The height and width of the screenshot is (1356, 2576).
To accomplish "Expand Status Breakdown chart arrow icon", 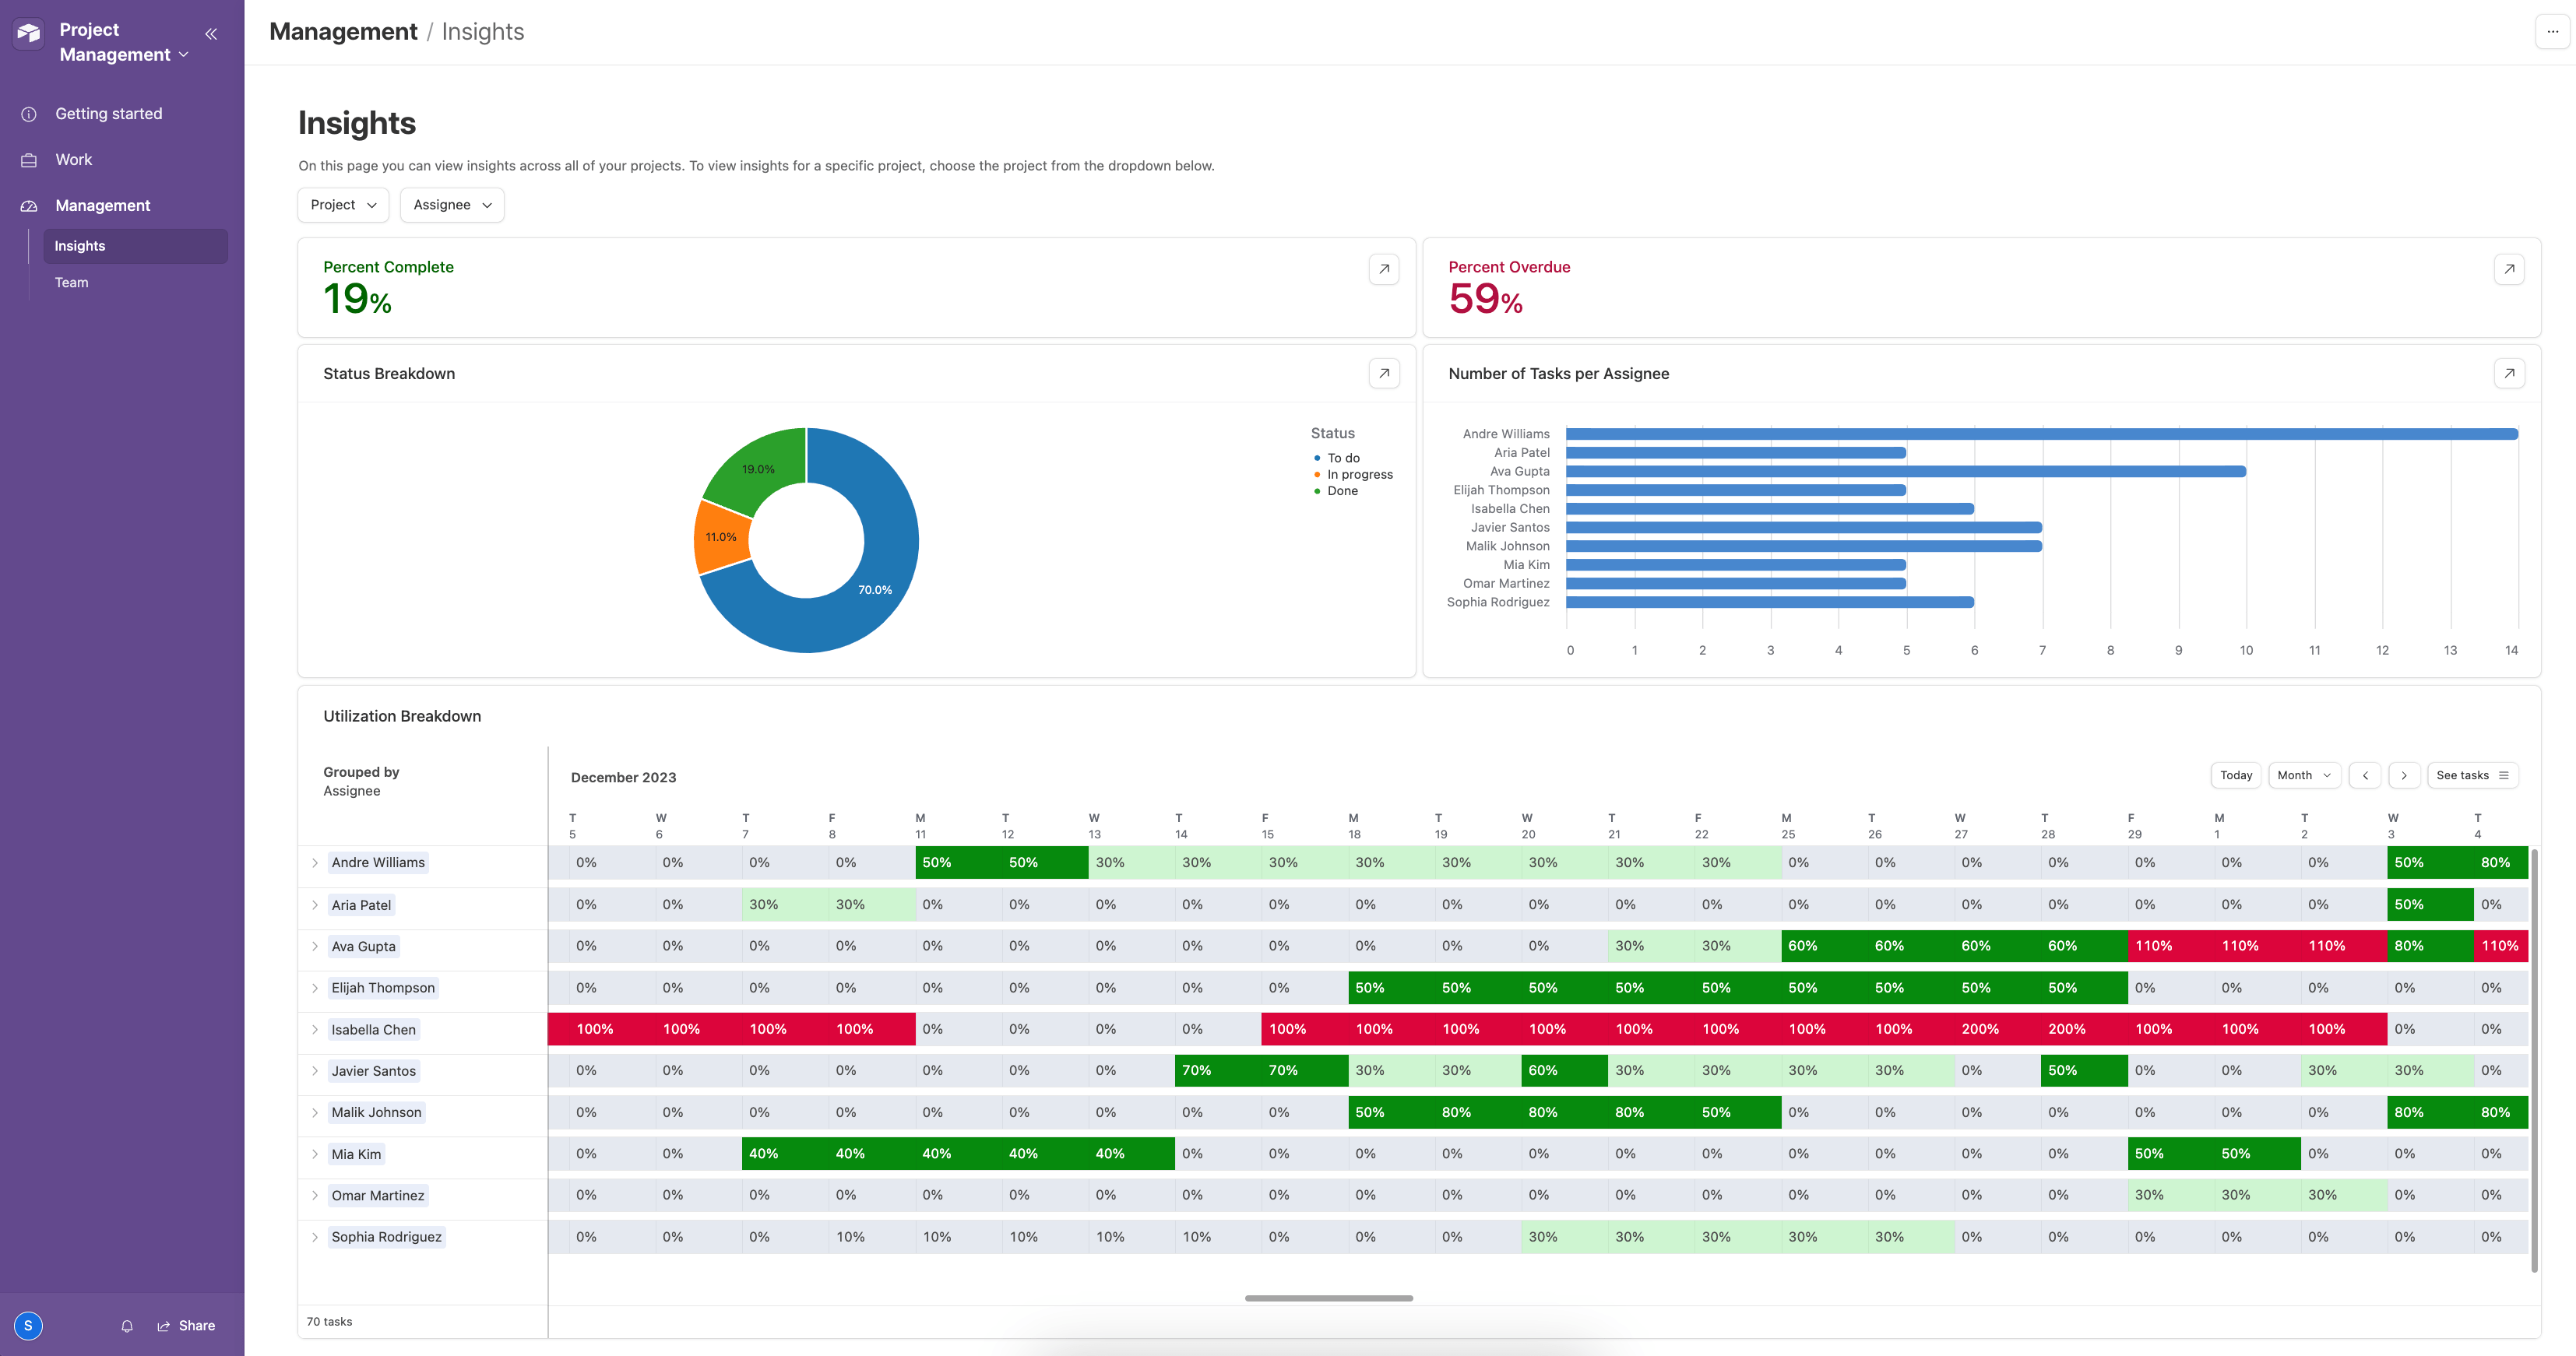I will click(1384, 373).
